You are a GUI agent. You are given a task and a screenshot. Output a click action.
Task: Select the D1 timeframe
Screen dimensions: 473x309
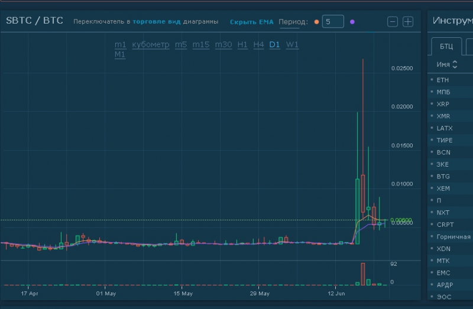(x=274, y=45)
